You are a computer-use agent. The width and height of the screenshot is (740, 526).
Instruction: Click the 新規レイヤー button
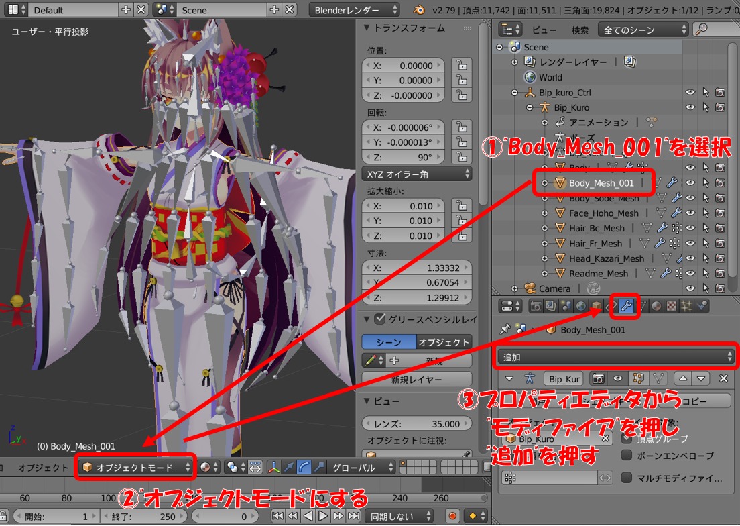pyautogui.click(x=416, y=380)
